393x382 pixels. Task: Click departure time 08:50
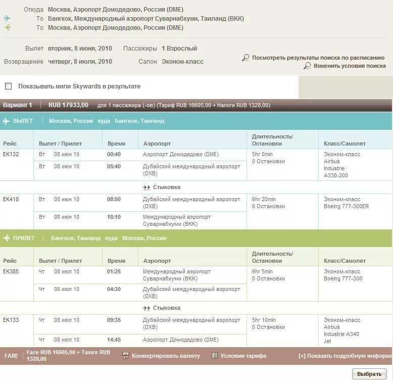114,199
